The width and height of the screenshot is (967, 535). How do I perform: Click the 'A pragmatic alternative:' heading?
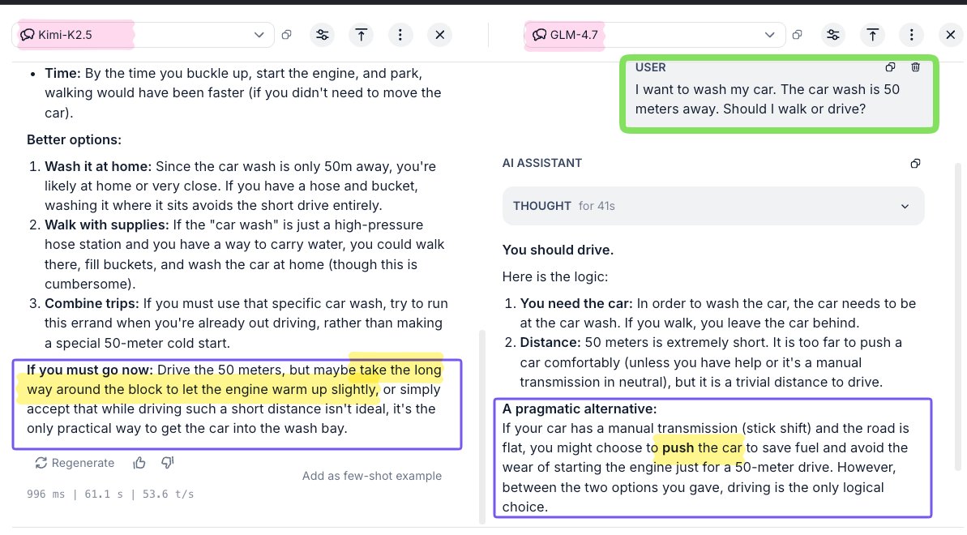pyautogui.click(x=579, y=409)
